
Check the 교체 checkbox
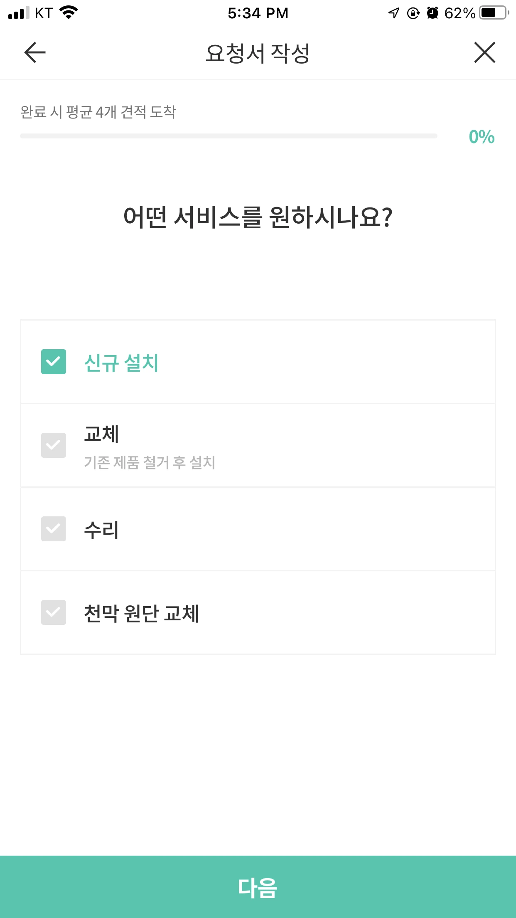pyautogui.click(x=54, y=445)
